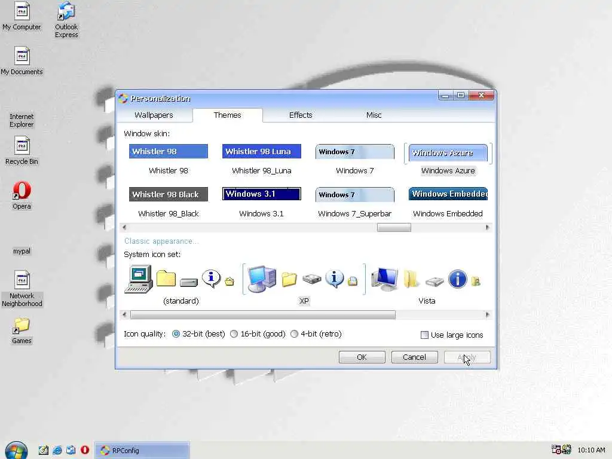Screen dimensions: 612x459
Task: Click the (standard) icon set label
Action: (x=180, y=301)
